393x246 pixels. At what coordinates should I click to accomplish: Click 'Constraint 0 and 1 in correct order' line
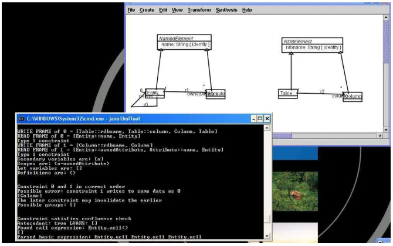(71, 187)
